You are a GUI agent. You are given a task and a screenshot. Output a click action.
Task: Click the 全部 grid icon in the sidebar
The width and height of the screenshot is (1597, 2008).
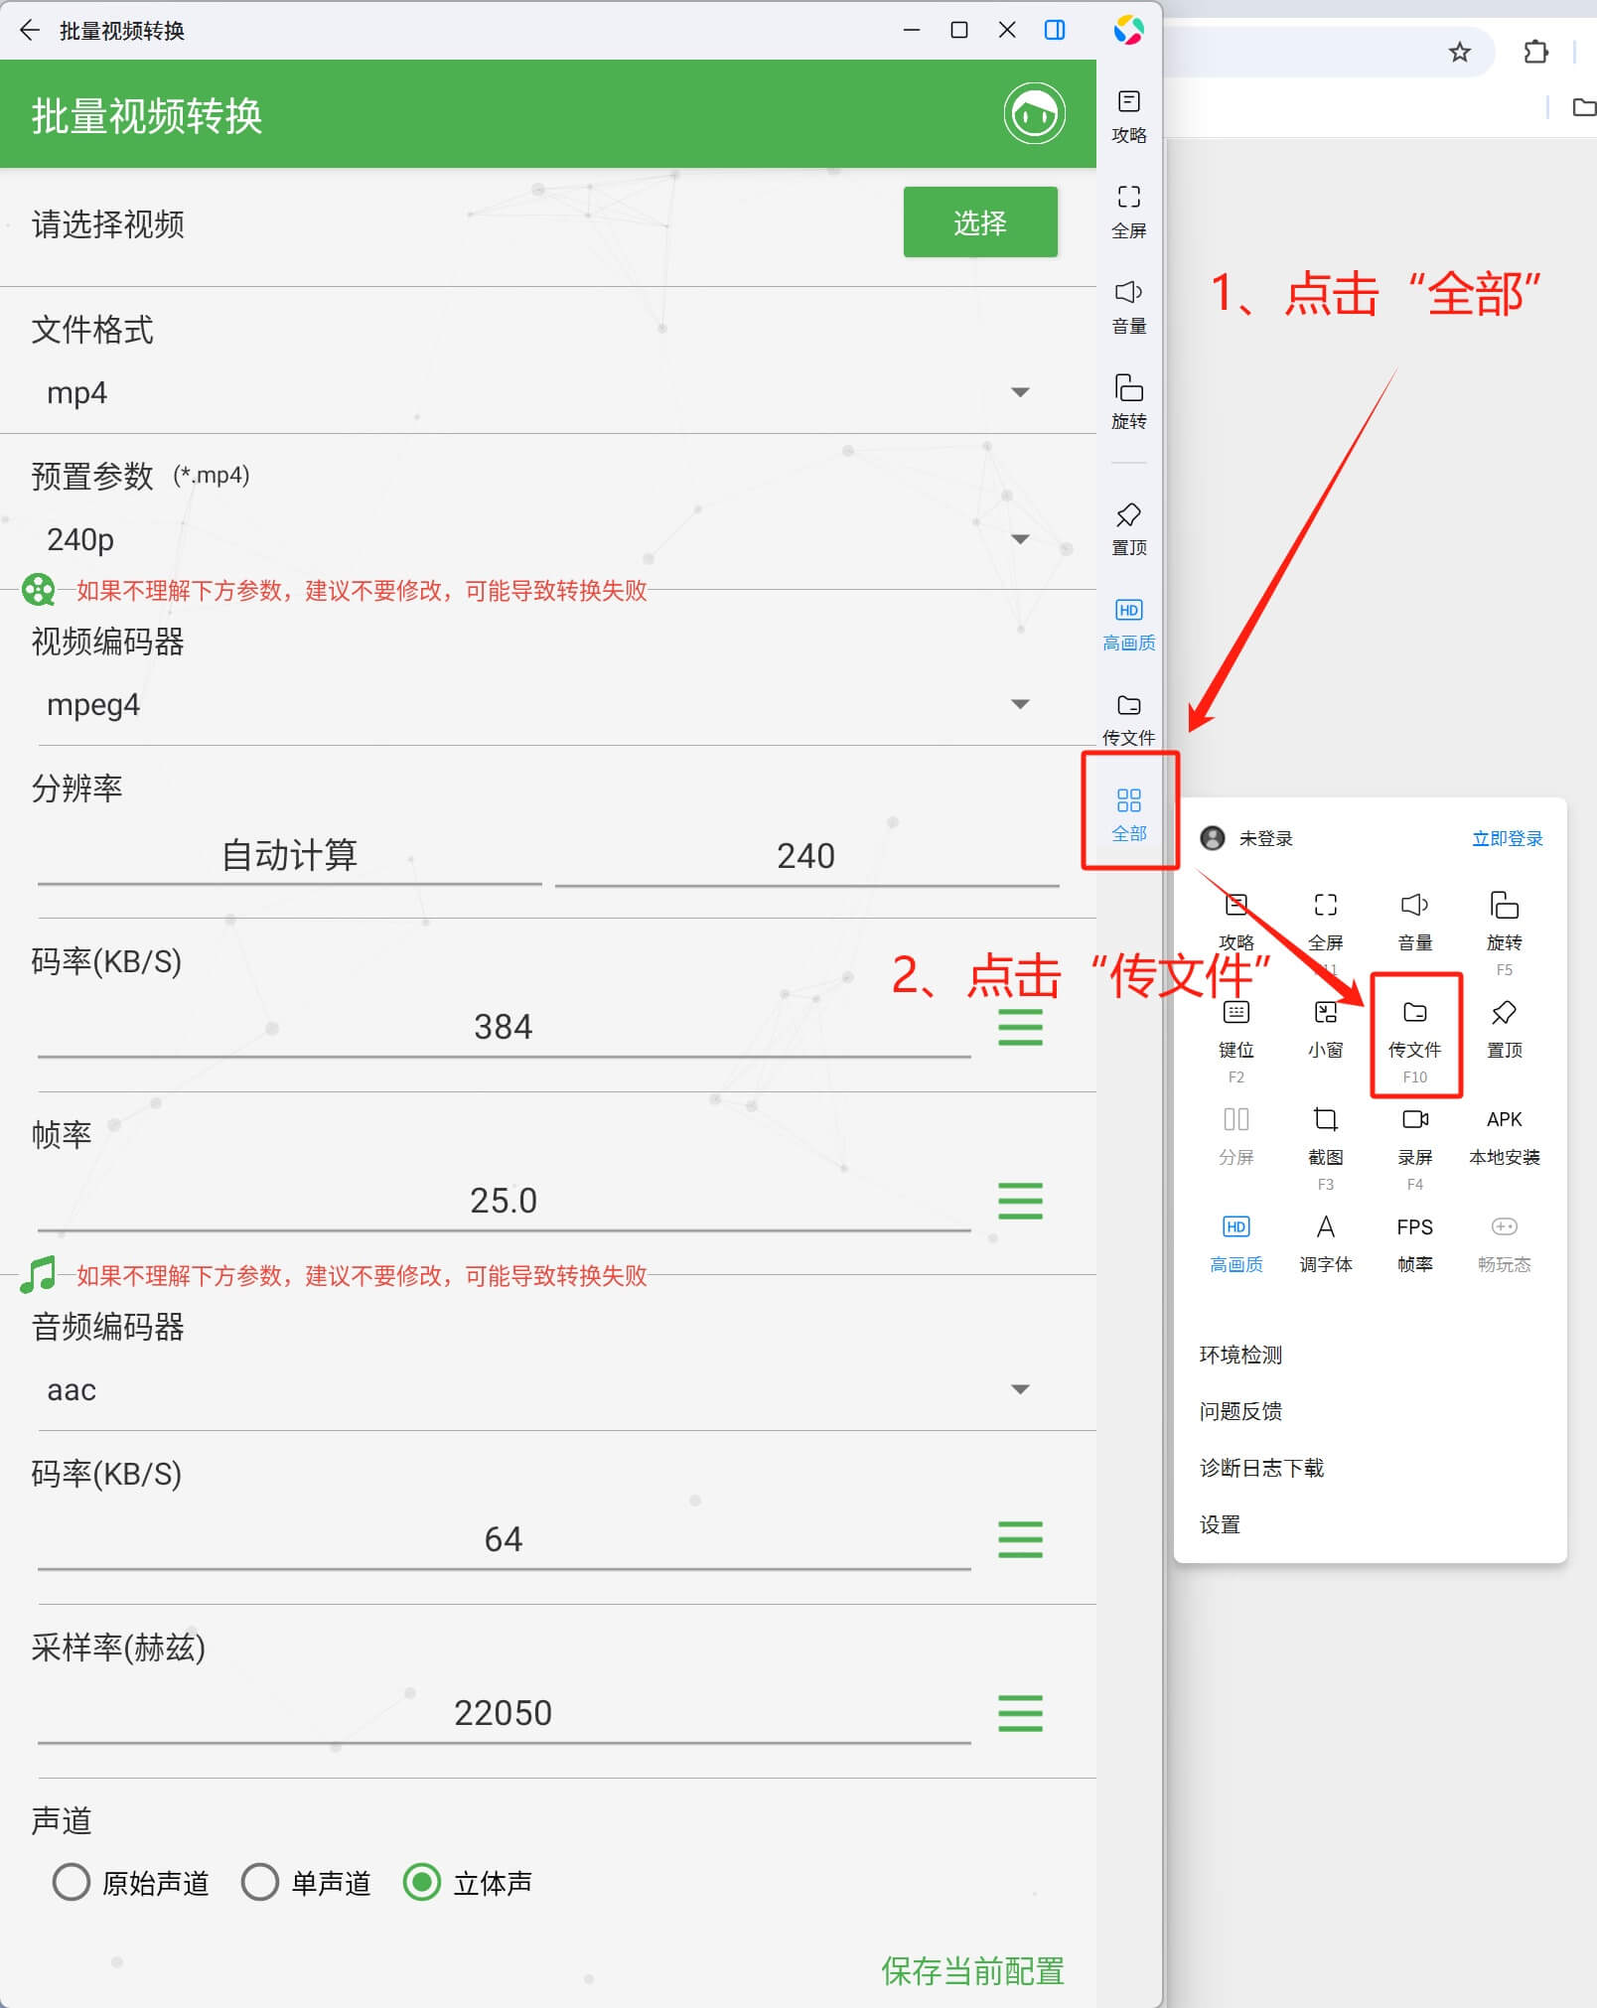pyautogui.click(x=1129, y=812)
